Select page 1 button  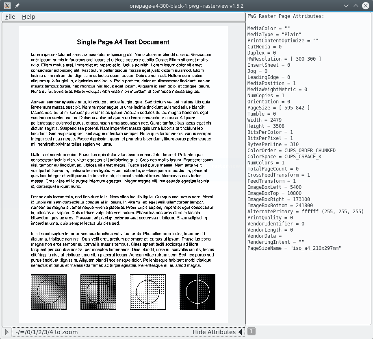252,331
